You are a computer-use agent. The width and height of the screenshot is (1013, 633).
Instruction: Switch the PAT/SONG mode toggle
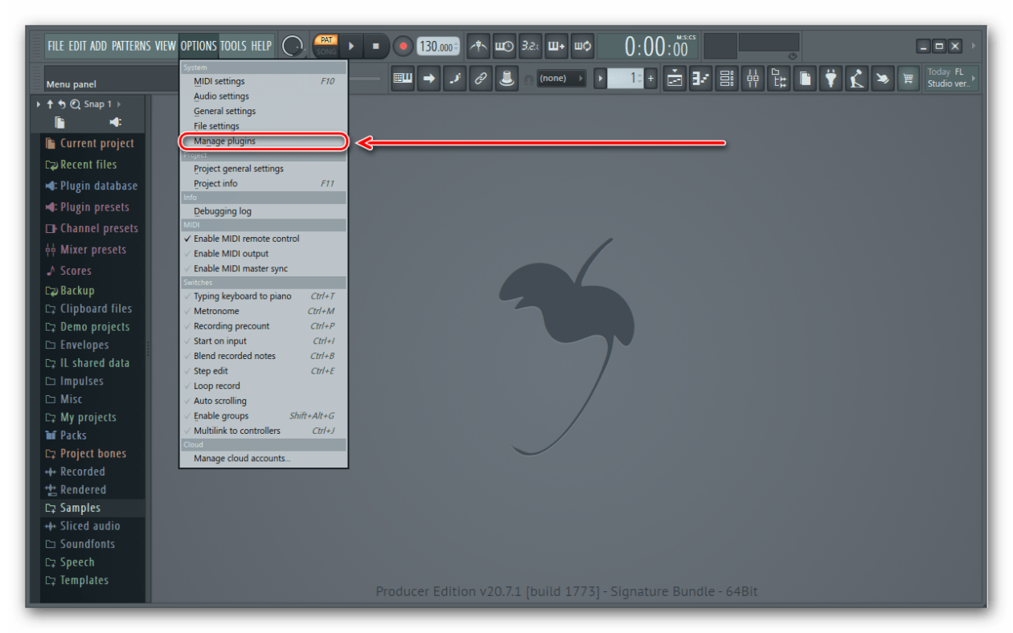click(x=326, y=46)
